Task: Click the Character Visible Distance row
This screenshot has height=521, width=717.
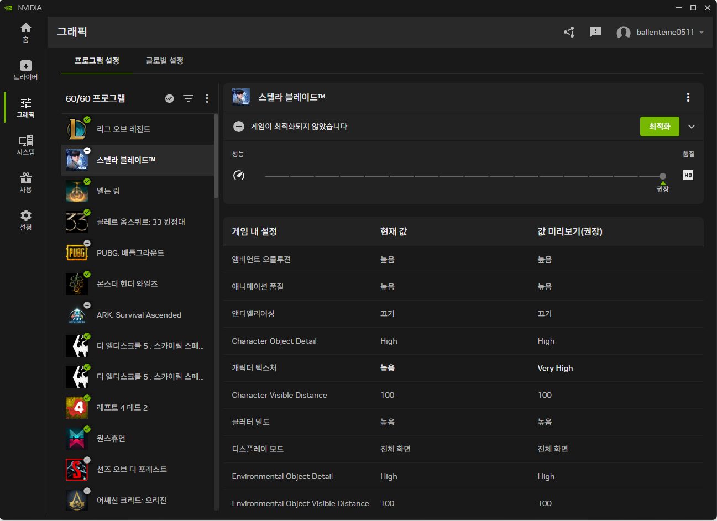Action: pos(463,395)
